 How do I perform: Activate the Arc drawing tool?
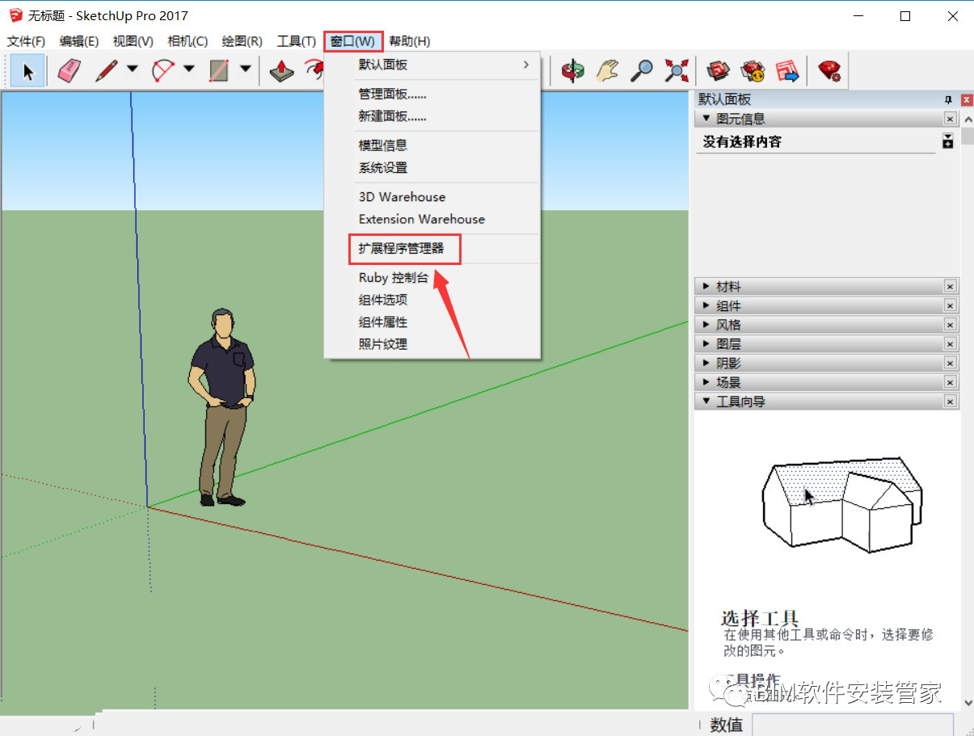point(164,71)
